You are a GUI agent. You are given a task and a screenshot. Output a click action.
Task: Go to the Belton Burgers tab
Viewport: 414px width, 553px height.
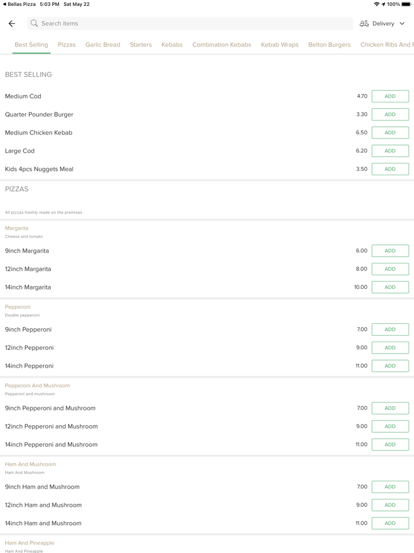point(329,44)
